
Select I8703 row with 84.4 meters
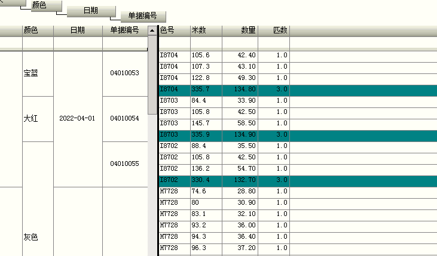[x=298, y=101]
